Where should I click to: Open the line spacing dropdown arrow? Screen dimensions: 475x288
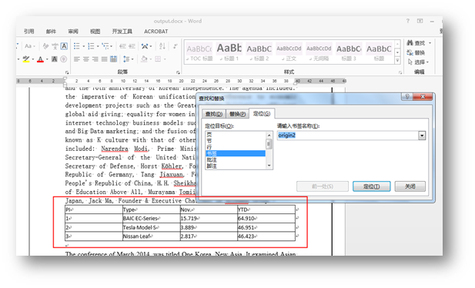[132, 59]
